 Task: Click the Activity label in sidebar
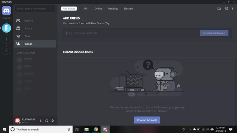click(28, 20)
